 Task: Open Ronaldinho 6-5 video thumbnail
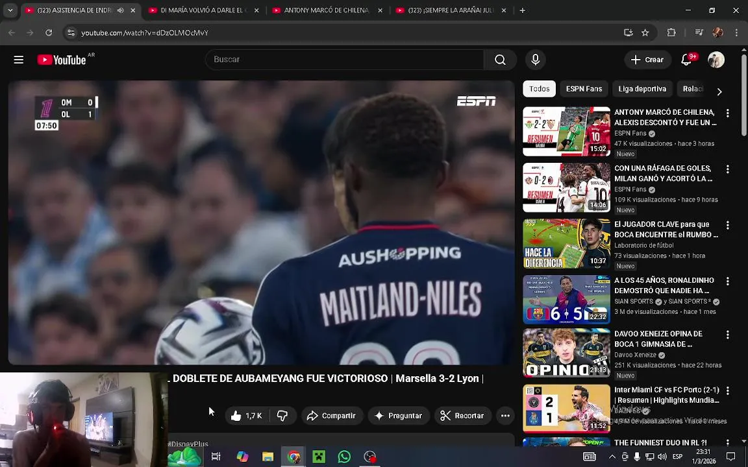click(x=566, y=300)
